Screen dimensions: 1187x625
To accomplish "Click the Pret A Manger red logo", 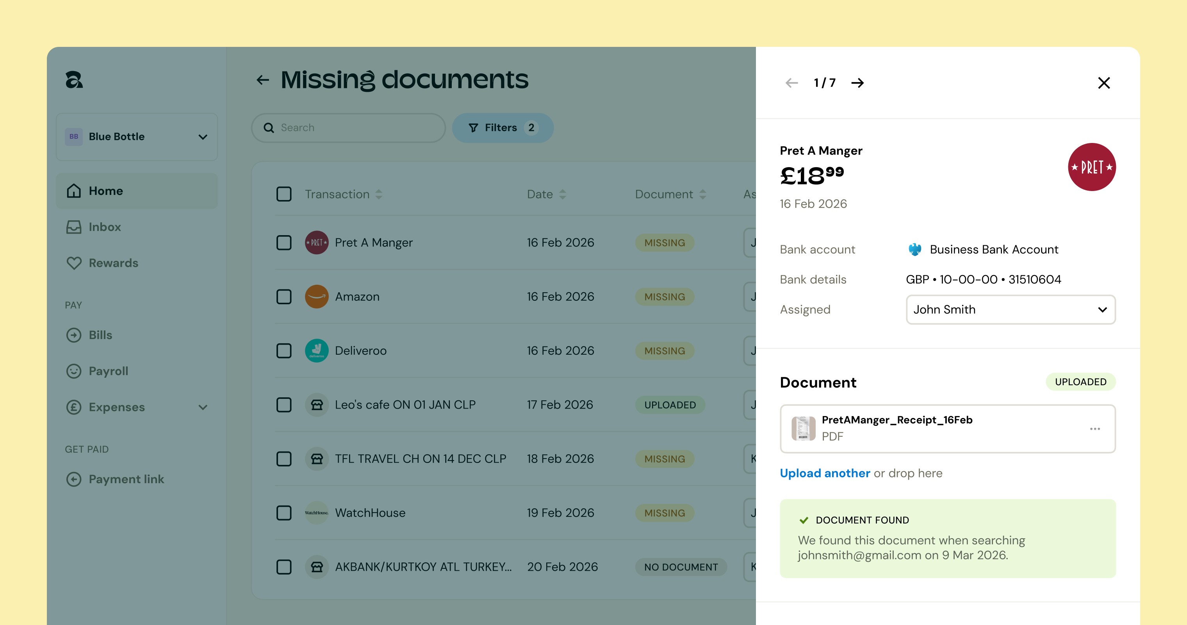I will (1091, 167).
